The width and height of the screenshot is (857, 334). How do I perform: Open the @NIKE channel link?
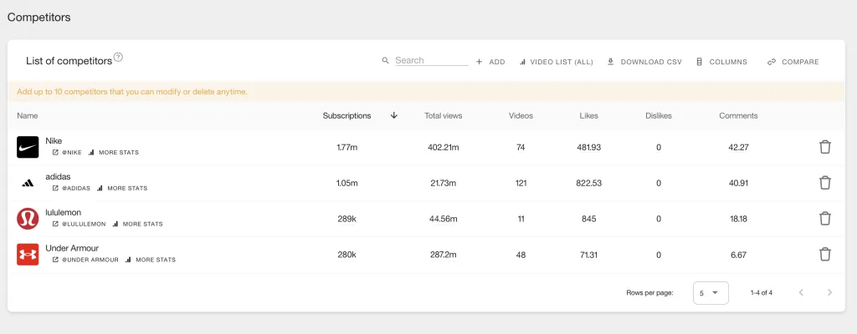coord(67,153)
